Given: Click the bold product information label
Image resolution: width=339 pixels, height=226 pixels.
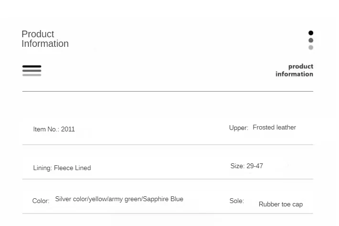Looking at the screenshot, I should pyautogui.click(x=294, y=70).
